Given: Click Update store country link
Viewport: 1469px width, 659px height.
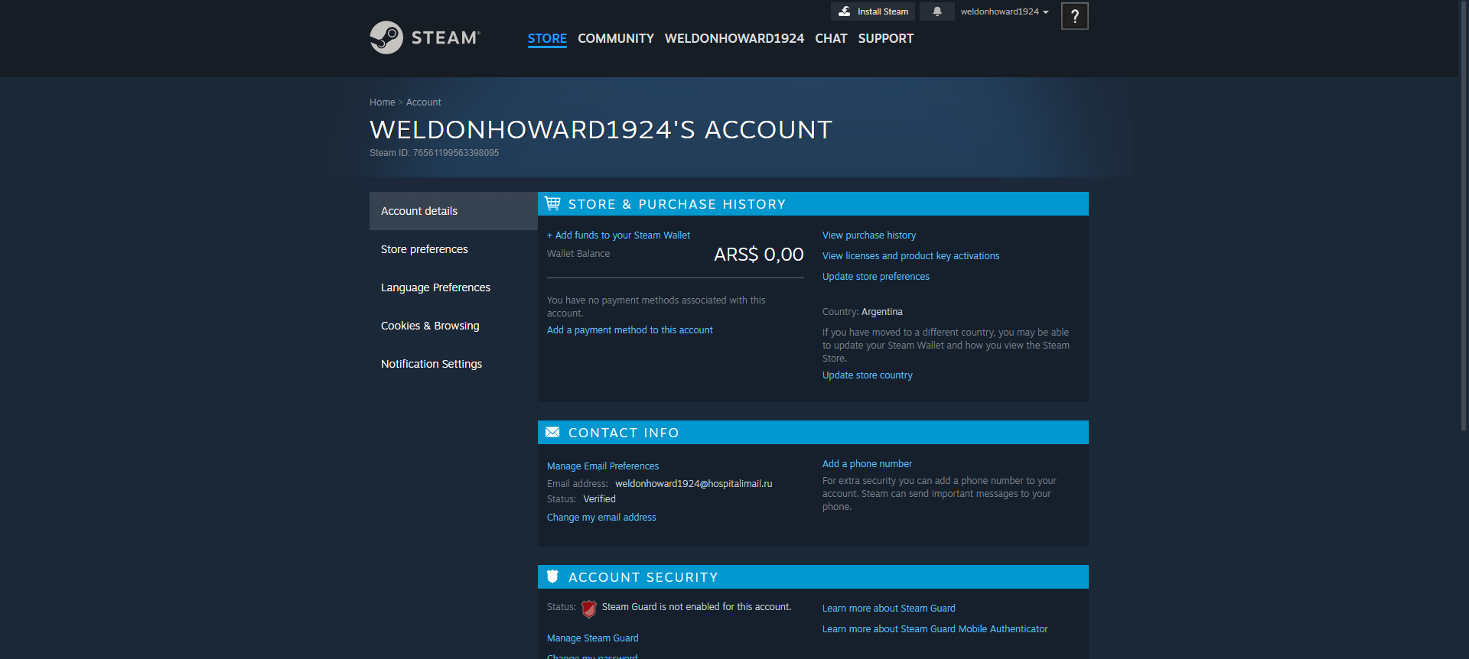Looking at the screenshot, I should coord(868,375).
